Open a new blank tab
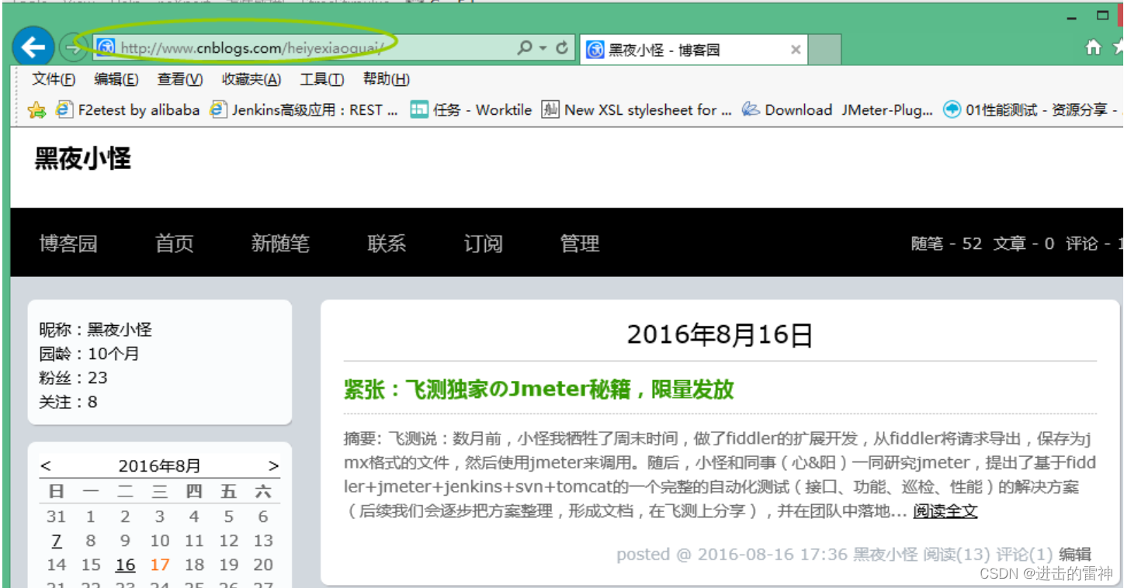Screen dimensions: 1124x588 (824, 50)
